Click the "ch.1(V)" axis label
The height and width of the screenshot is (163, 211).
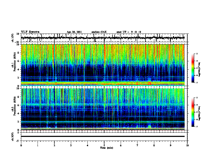pyautogui.click(x=13, y=38)
